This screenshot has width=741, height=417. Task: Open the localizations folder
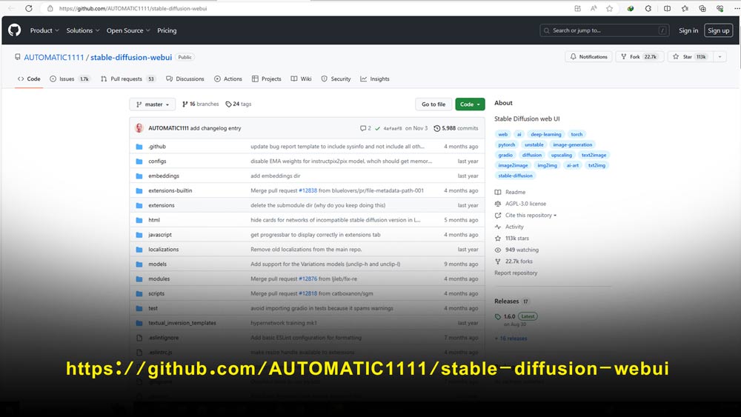(164, 250)
